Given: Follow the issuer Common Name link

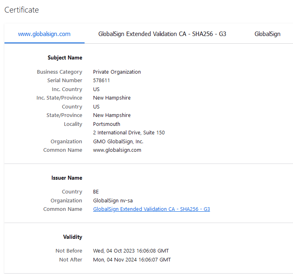Looking at the screenshot, I should point(151,209).
